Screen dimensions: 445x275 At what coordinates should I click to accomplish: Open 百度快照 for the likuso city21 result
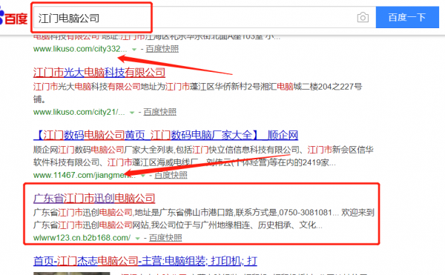tap(159, 112)
